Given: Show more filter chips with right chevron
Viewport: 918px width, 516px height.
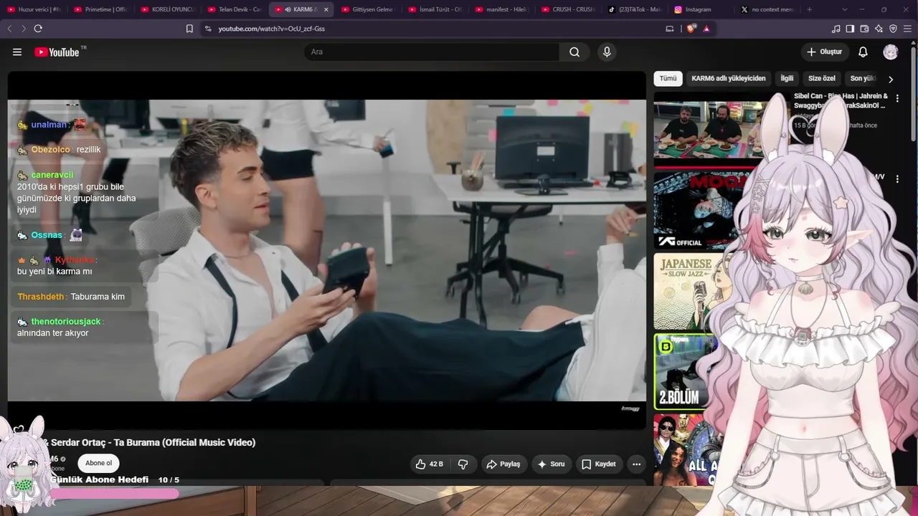Looking at the screenshot, I should 891,79.
